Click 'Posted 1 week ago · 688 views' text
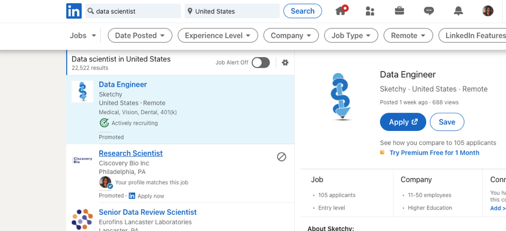 point(419,102)
